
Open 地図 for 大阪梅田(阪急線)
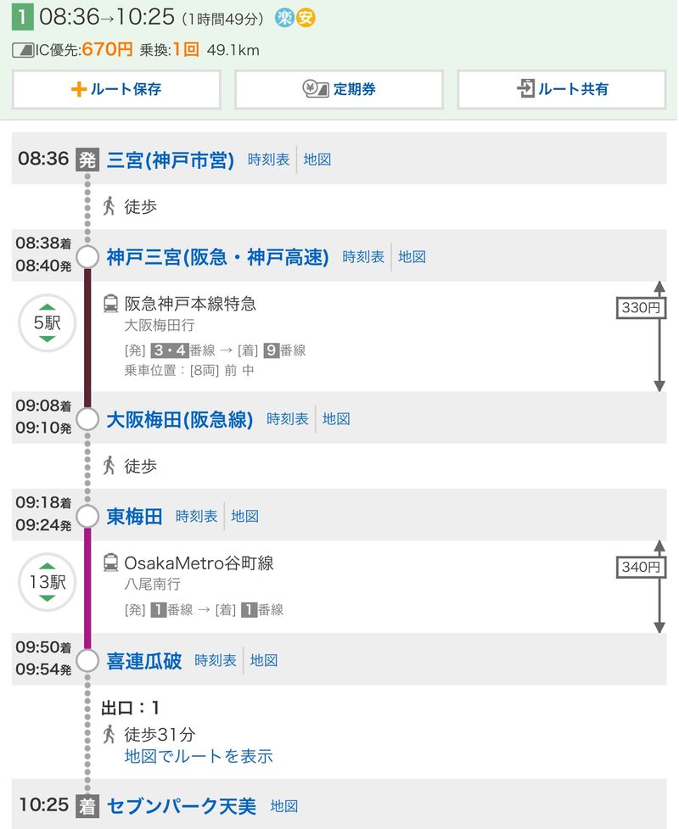[x=336, y=418]
